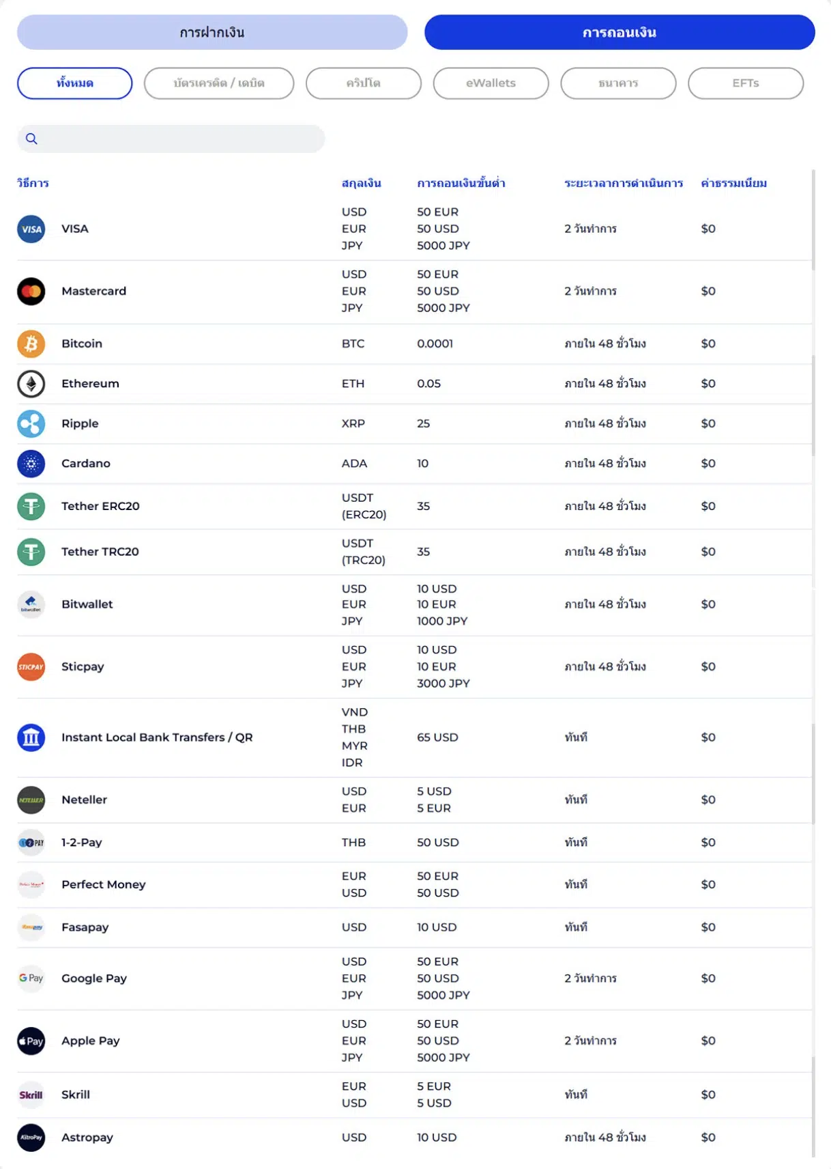831x1169 pixels.
Task: Select the Ethereum diamond icon
Action: (x=31, y=384)
